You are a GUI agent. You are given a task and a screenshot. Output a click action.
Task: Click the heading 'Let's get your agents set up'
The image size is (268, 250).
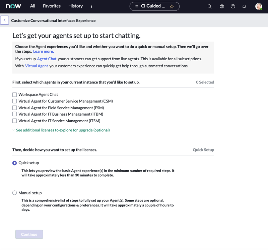[76, 36]
